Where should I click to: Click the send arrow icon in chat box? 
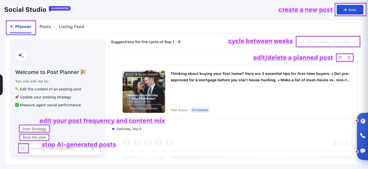[93, 148]
